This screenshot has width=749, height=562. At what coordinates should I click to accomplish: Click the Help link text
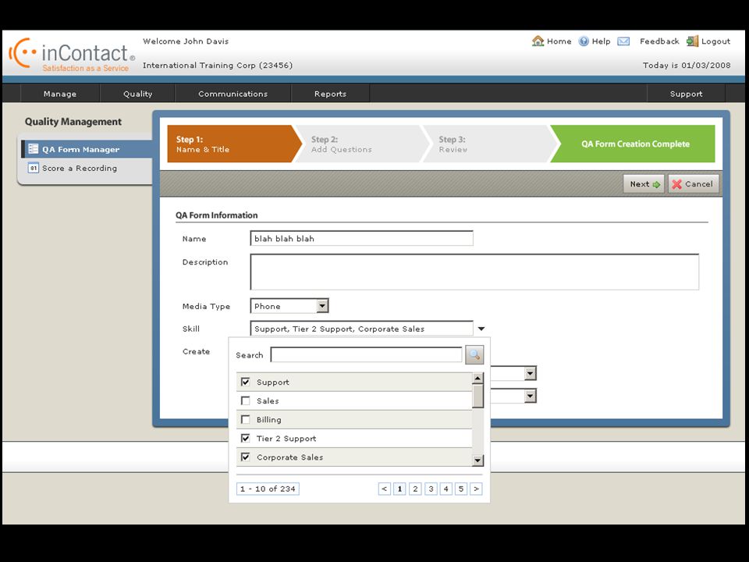[x=601, y=41]
